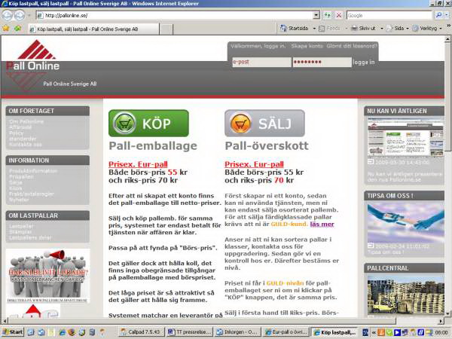This screenshot has width=452, height=339.
Task: Open the TIPSA OM OSS handshake image
Action: pos(405,222)
